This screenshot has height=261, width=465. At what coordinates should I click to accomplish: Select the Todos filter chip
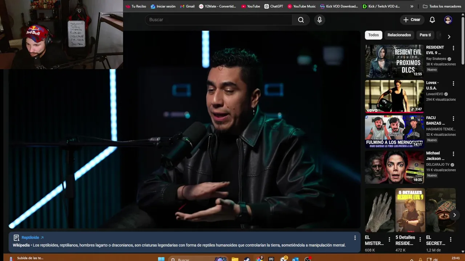tap(373, 35)
